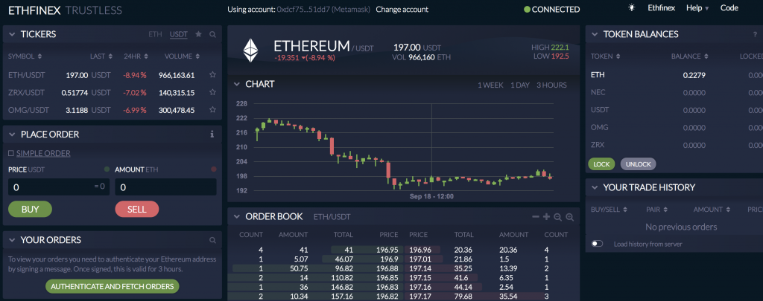
Task: Decrease order book precision with minus icon
Action: coord(535,217)
